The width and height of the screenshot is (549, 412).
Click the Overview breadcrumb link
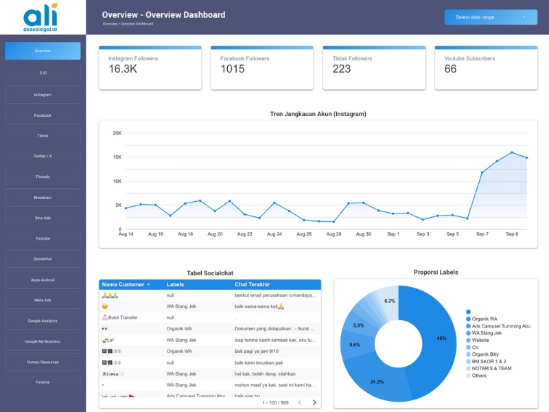click(x=108, y=24)
